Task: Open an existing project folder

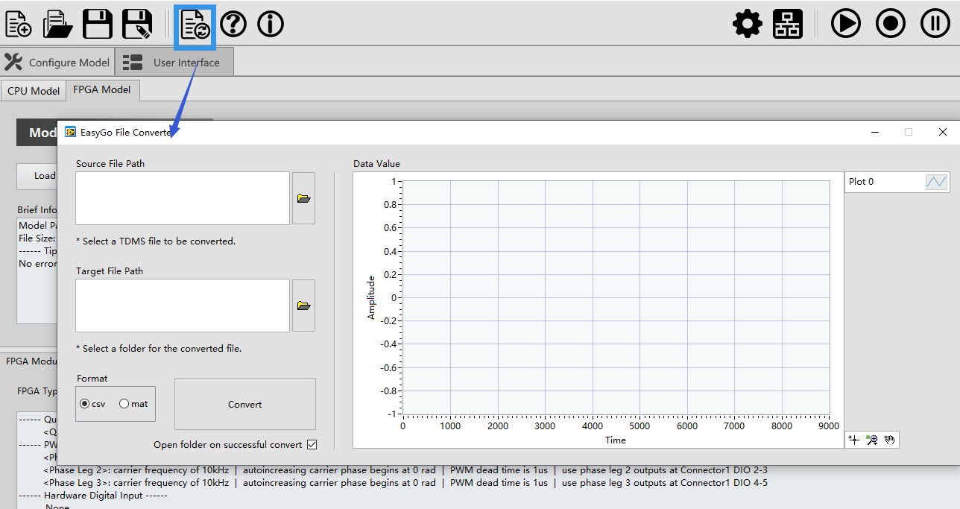Action: click(x=58, y=24)
